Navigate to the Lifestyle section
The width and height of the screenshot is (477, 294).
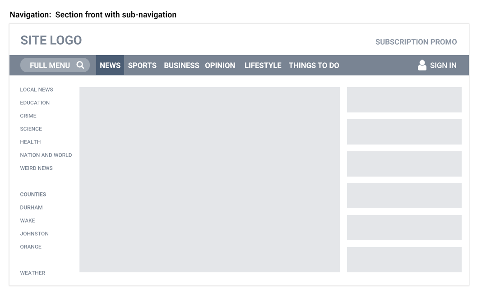pos(263,65)
